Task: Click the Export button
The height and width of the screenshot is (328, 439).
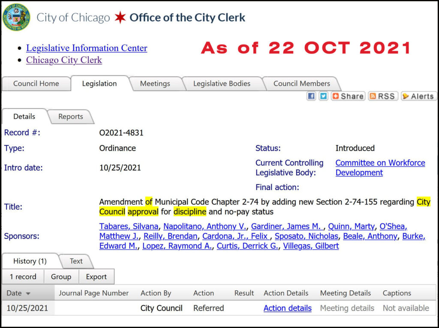Action: [96, 277]
